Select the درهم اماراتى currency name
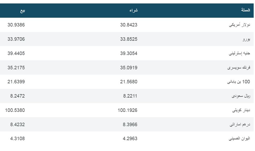 [x=240, y=125]
